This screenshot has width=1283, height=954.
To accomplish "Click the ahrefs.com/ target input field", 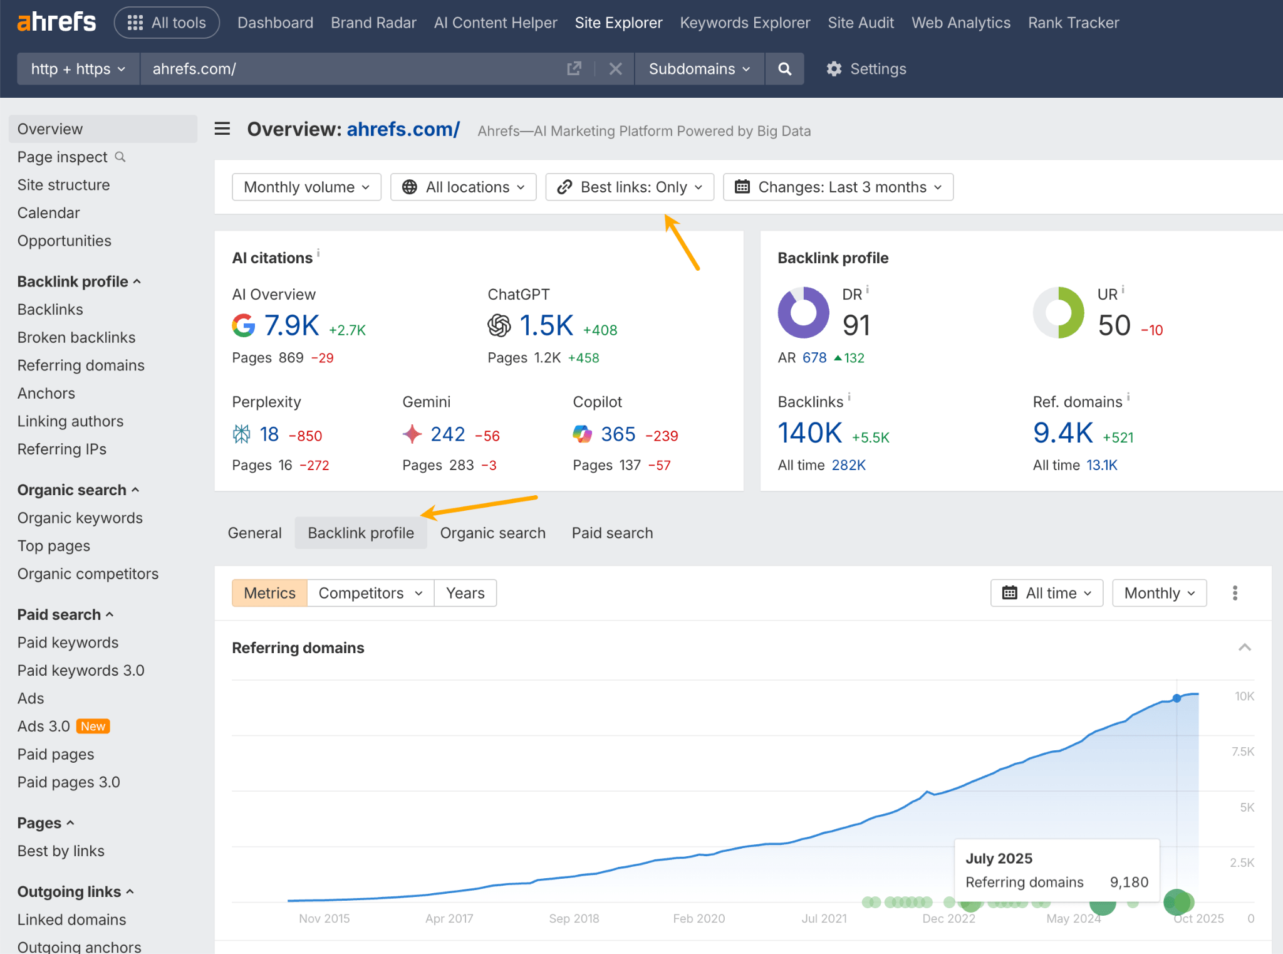I will coord(345,69).
